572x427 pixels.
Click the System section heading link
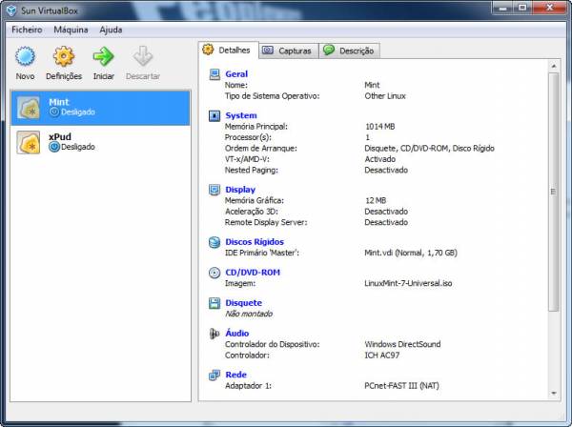(x=240, y=115)
